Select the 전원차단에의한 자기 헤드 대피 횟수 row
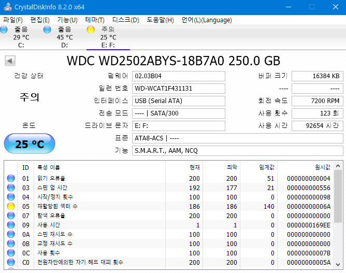This screenshot has height=273, width=346. click(x=169, y=262)
